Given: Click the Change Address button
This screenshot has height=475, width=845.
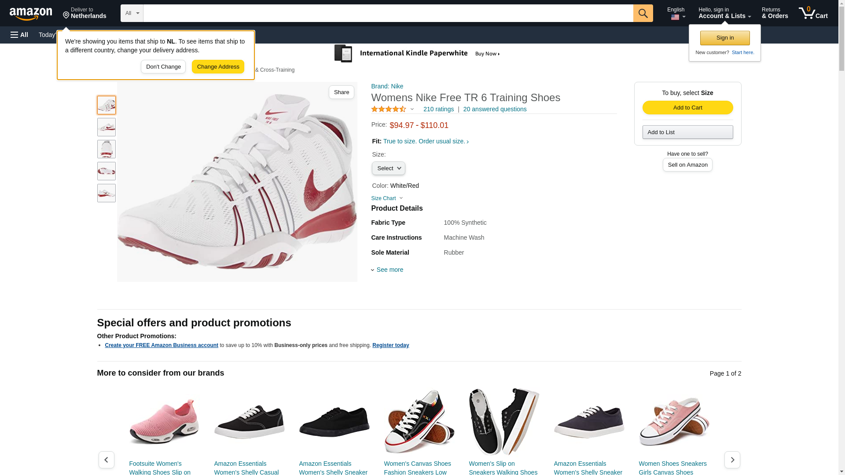Looking at the screenshot, I should point(218,67).
